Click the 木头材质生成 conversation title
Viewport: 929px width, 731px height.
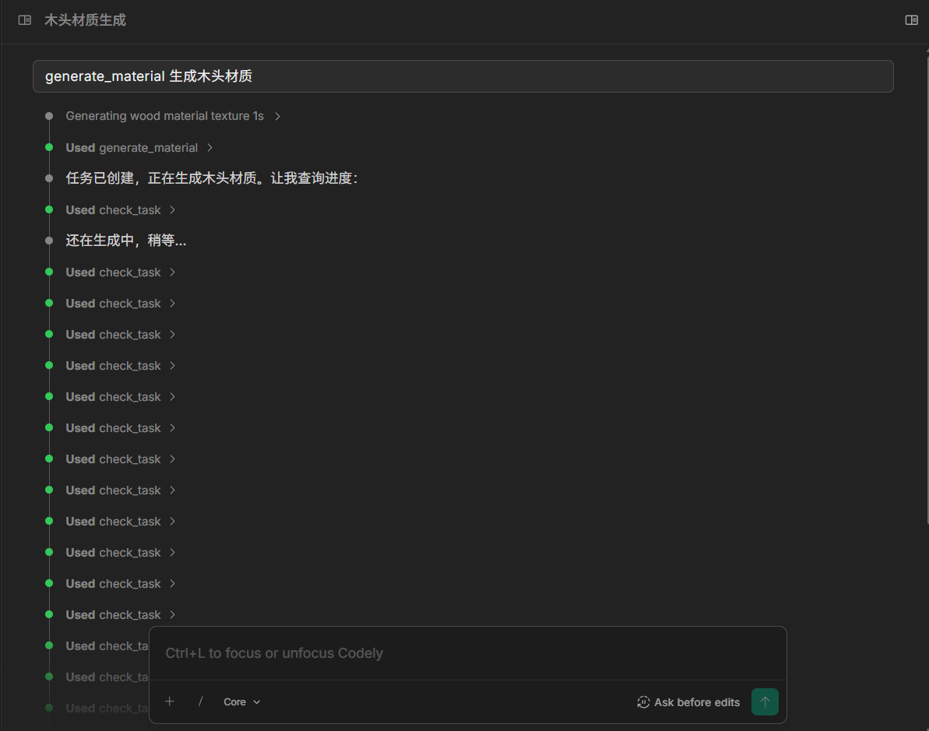86,20
